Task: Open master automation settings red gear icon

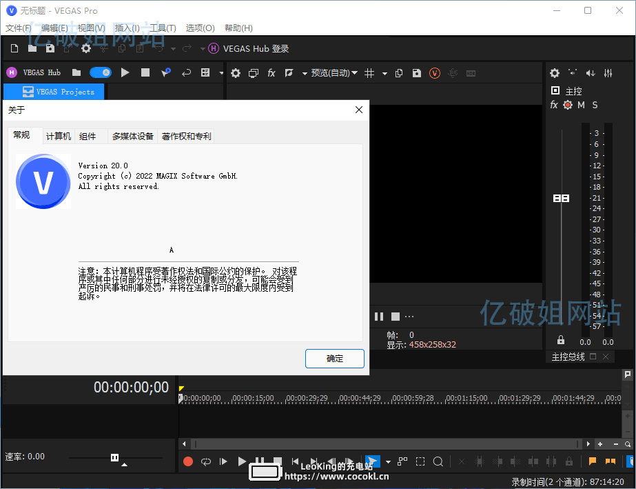Action: pos(568,105)
